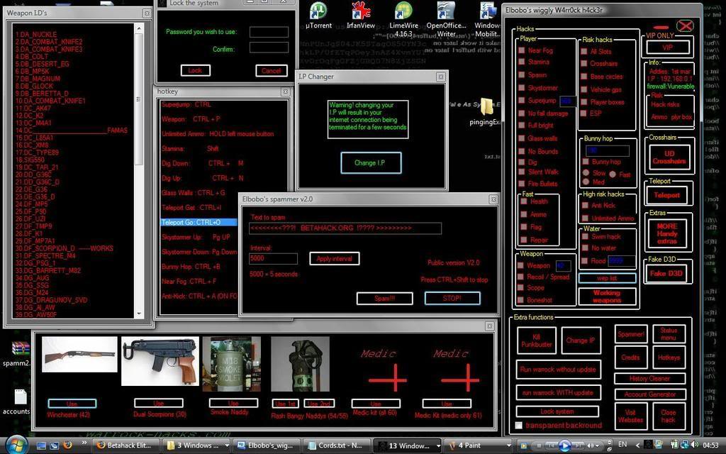Viewport: 726px width, 454px height.
Task: Click the Winchester shotgun picture
Action: [79, 355]
